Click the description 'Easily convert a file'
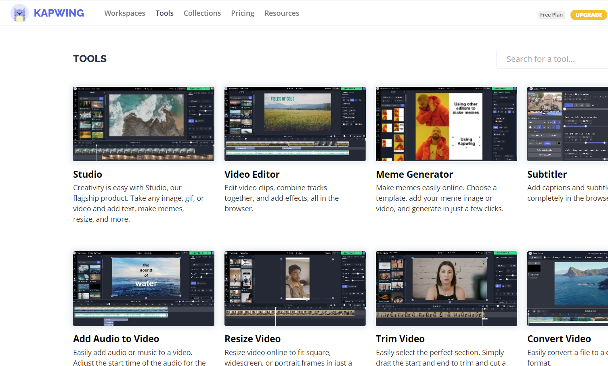The width and height of the screenshot is (608, 366). click(x=568, y=358)
